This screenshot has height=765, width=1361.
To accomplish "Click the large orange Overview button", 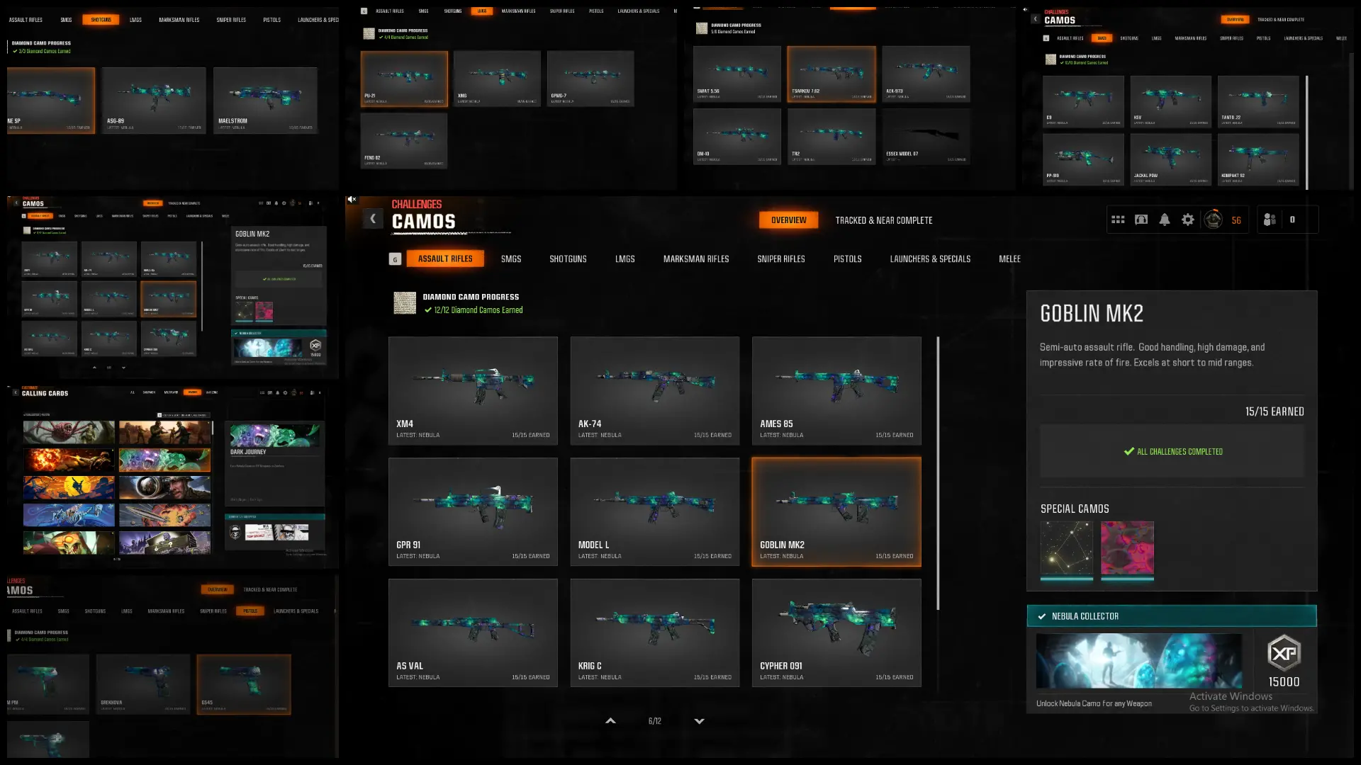I will (788, 220).
